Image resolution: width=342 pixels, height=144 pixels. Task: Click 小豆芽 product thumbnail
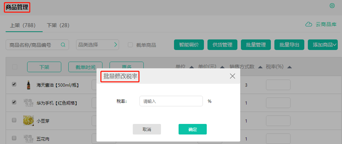(x=29, y=120)
